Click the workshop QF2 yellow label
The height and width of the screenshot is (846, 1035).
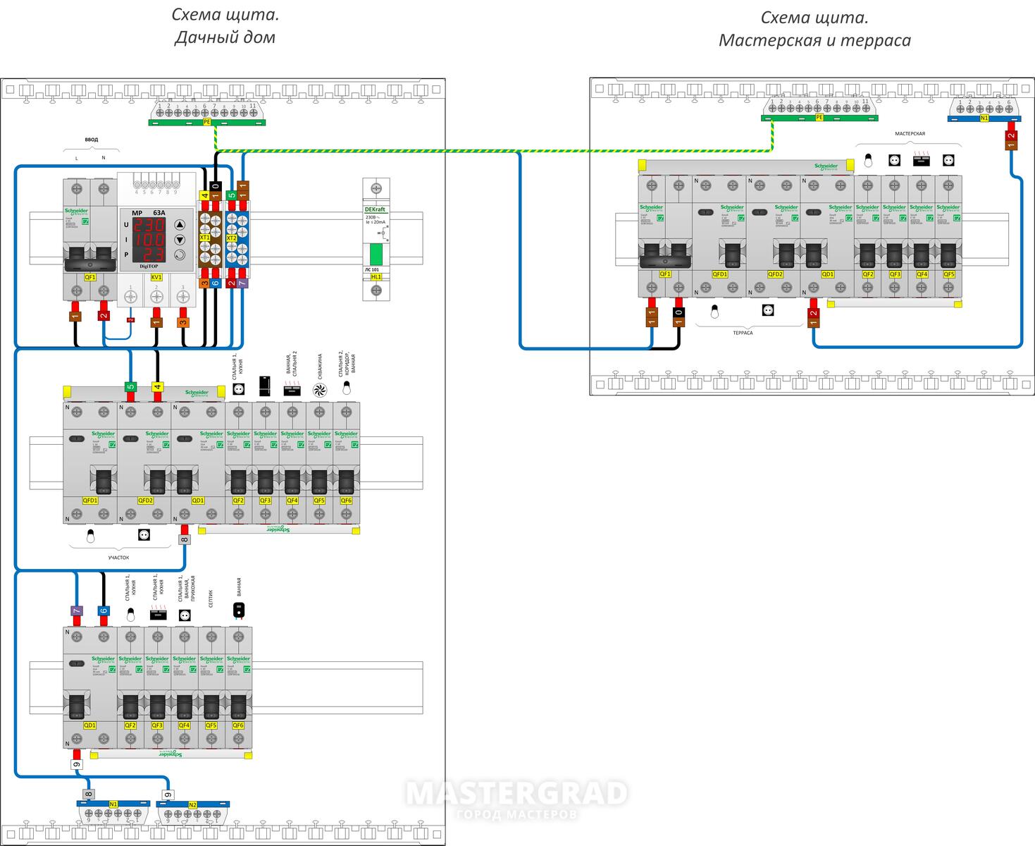[868, 274]
